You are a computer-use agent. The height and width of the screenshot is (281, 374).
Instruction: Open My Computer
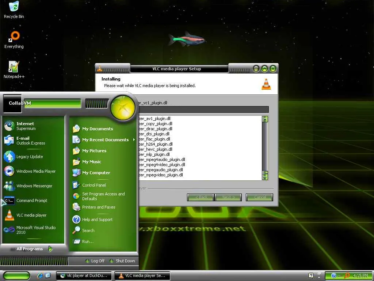tap(103, 173)
